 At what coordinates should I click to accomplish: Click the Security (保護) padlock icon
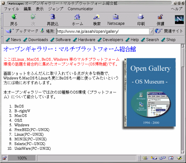(x=160, y=17)
